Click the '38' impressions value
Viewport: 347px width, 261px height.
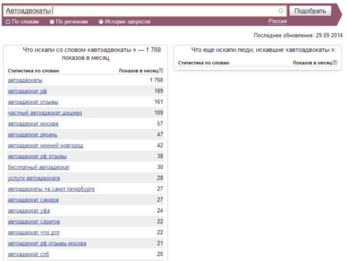[160, 156]
